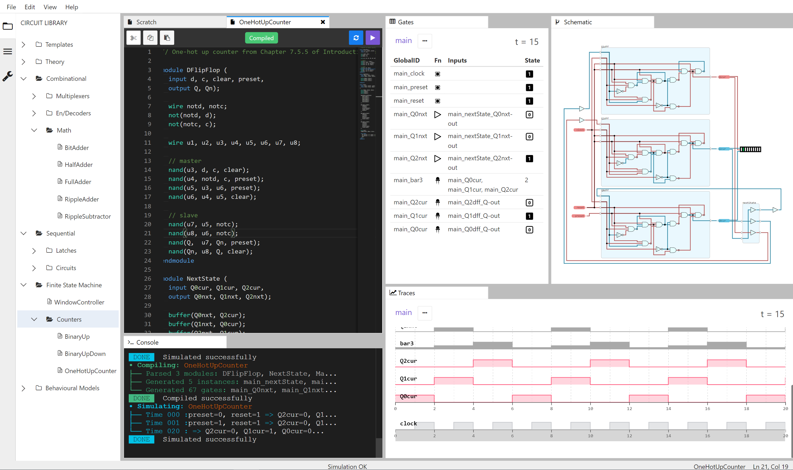Screen dimensions: 793x470
Task: Toggle the main_reset input state box
Action: [529, 101]
